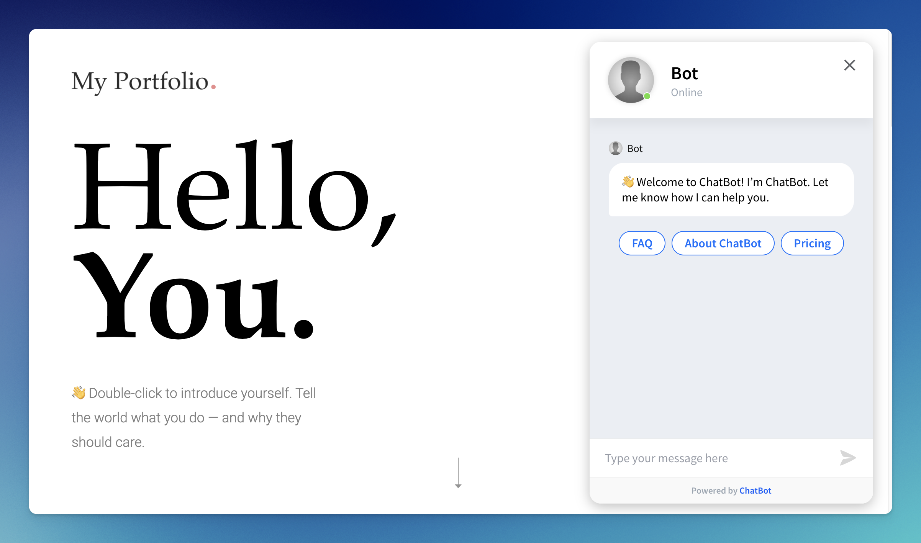Screen dimensions: 921x543
Task: Click the small Bot avatar above message
Action: 615,148
